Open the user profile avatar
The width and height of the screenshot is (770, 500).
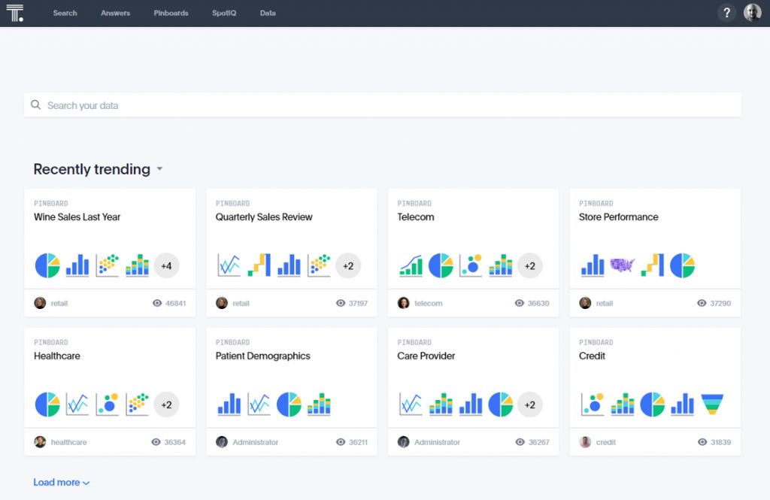752,13
